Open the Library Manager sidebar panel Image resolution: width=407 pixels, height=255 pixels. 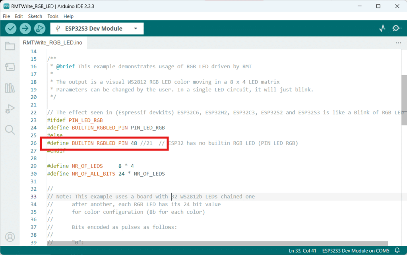(x=10, y=88)
